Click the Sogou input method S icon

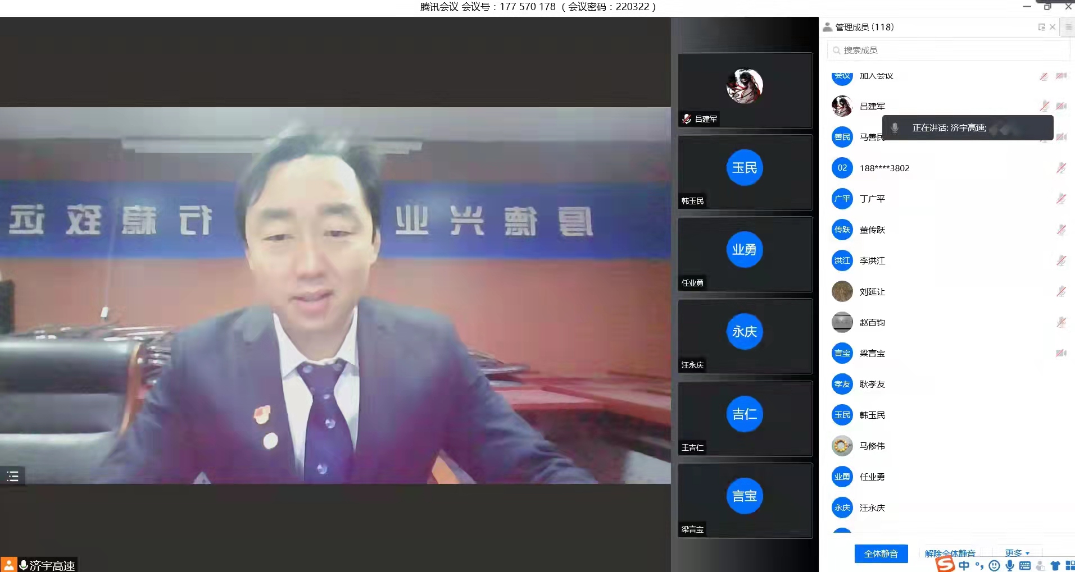pyautogui.click(x=945, y=565)
